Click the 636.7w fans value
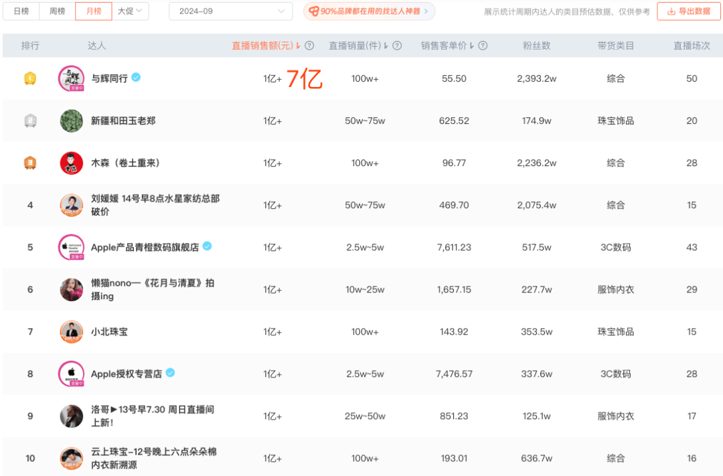This screenshot has height=476, width=723. (537, 458)
